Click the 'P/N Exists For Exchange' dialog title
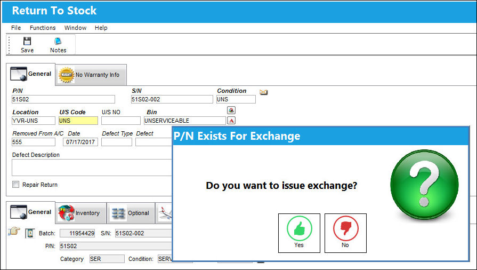Viewport: 477px width, 270px height. [x=237, y=136]
